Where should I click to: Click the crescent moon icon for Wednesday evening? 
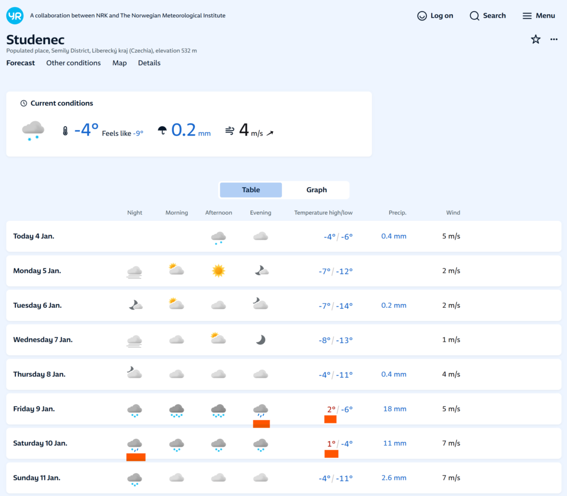pos(261,340)
